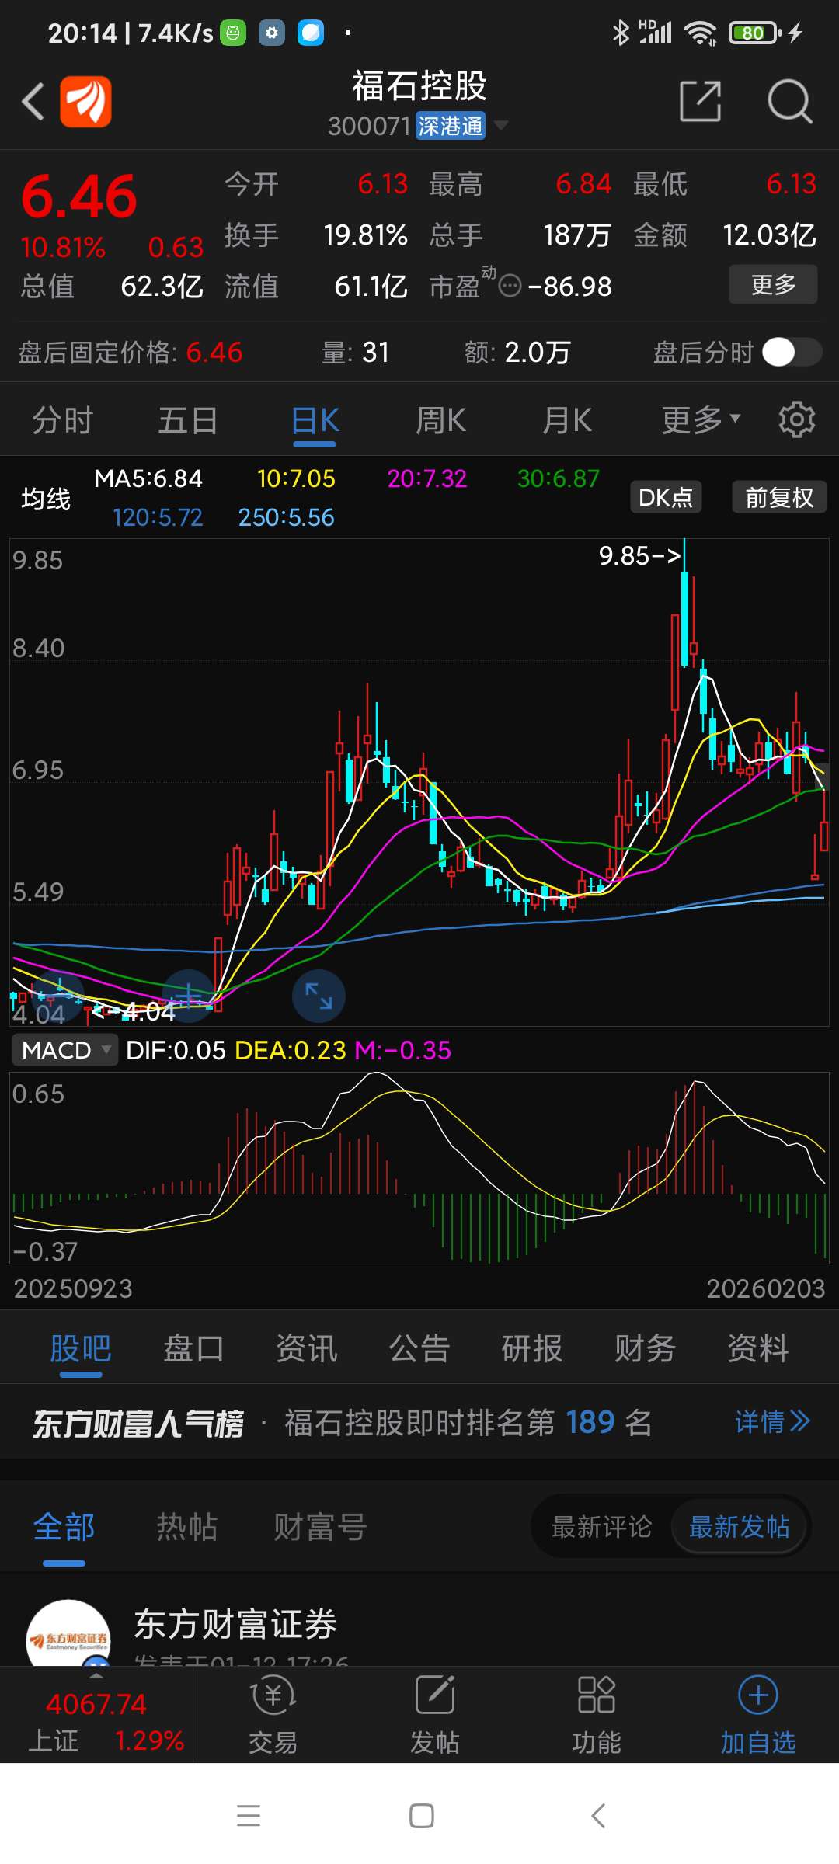Screen dimensions: 839x1864
Task: Open the 资讯 tab
Action: 307,1348
